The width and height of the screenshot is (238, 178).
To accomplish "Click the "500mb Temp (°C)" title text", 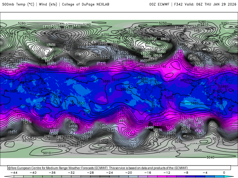I will (18, 4).
